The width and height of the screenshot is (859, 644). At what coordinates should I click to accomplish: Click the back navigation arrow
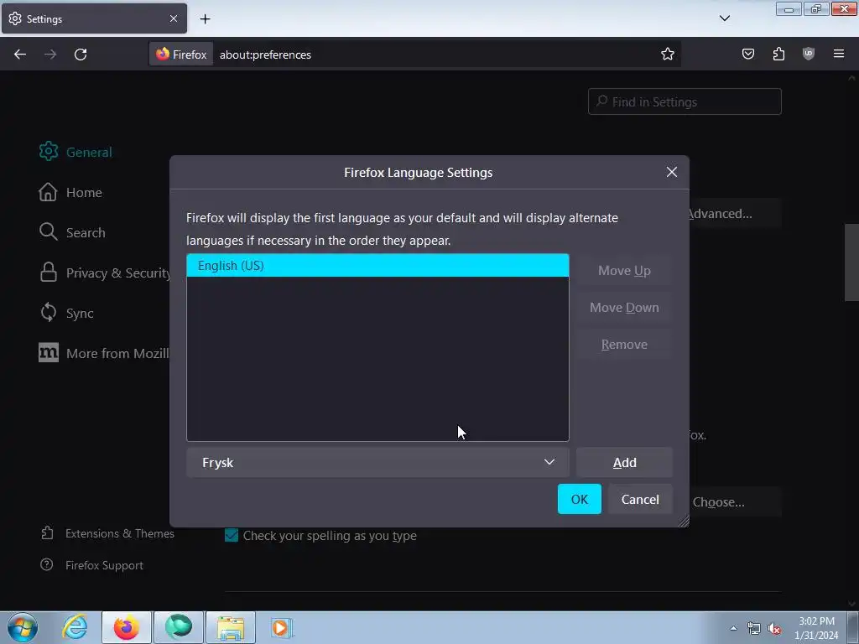tap(20, 55)
